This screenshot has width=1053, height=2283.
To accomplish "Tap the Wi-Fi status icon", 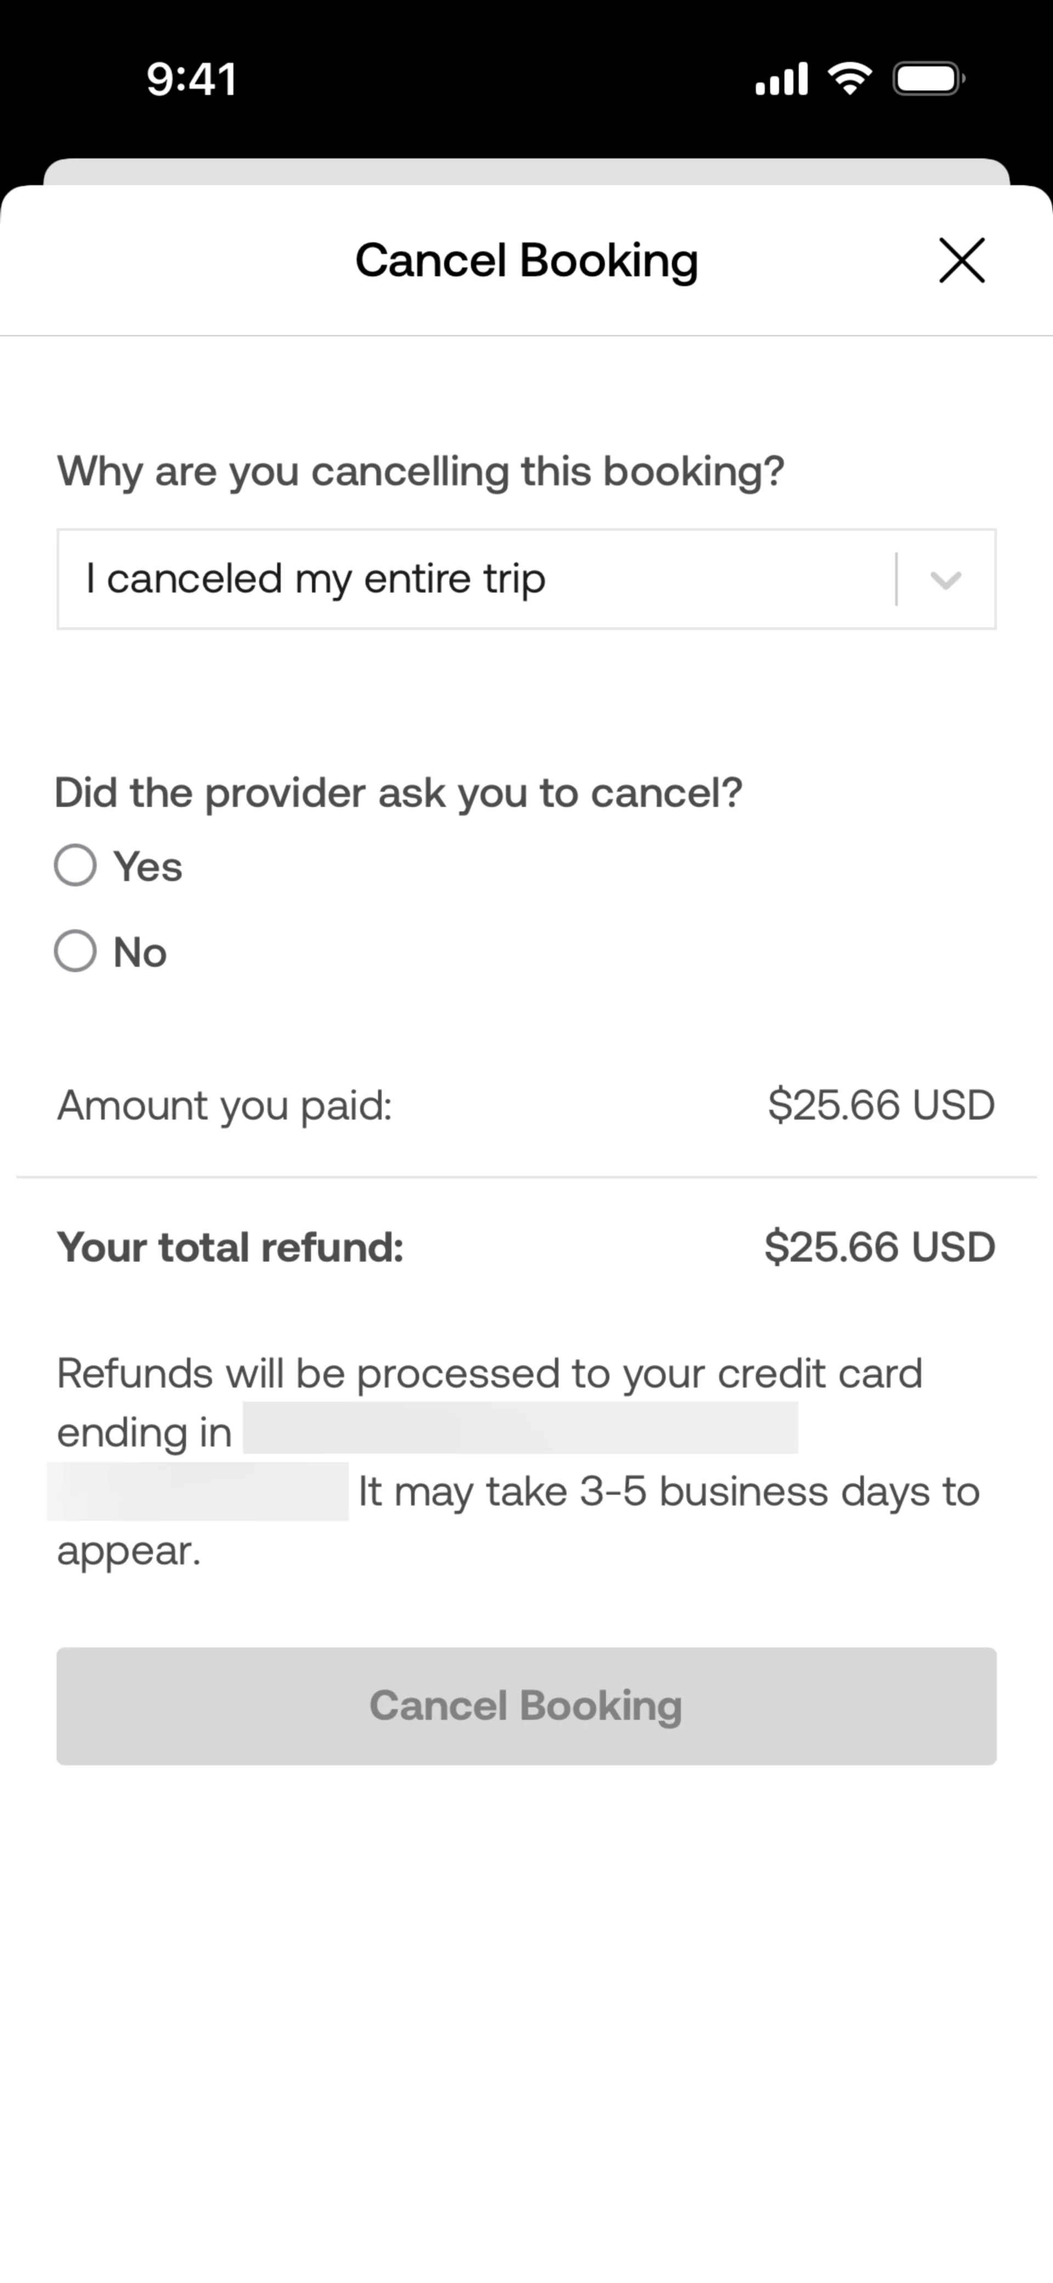I will [x=849, y=79].
